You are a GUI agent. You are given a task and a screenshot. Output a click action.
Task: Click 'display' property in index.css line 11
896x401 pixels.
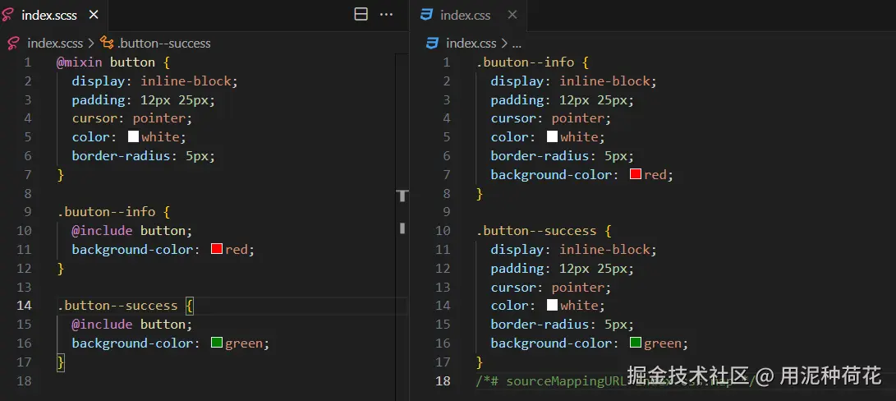pos(517,250)
